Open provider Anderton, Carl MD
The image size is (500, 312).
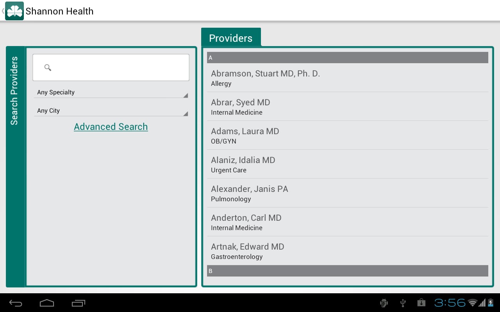tap(348, 222)
